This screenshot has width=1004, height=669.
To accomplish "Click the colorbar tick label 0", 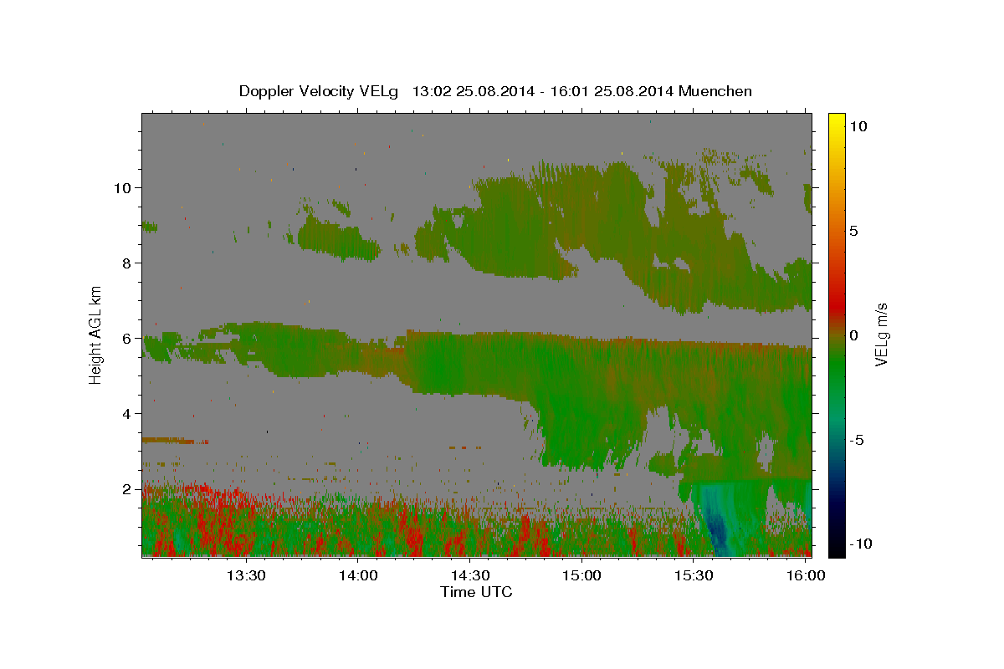I will [854, 335].
